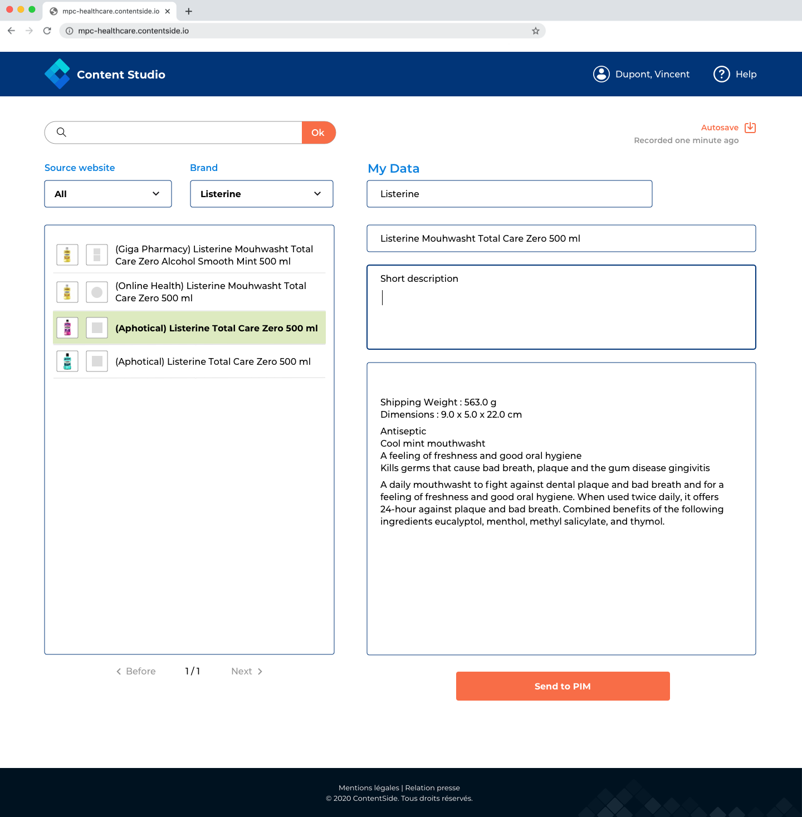Open the user profile avatar icon
802x817 pixels.
pyautogui.click(x=601, y=74)
